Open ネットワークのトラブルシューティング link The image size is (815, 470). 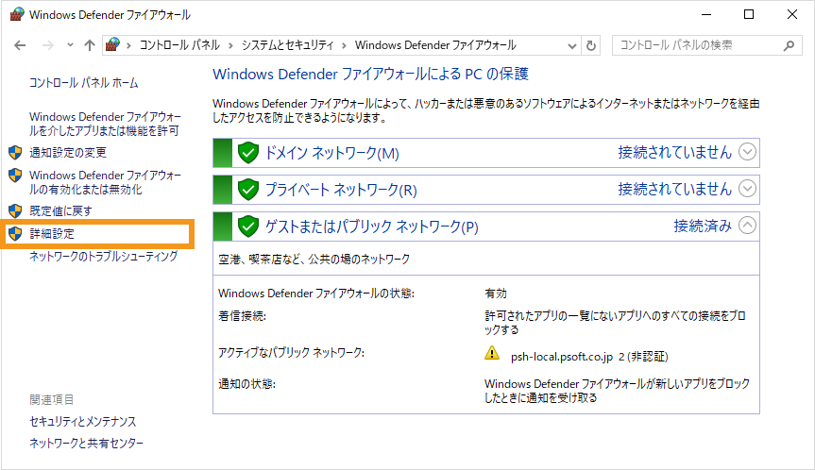coord(103,256)
